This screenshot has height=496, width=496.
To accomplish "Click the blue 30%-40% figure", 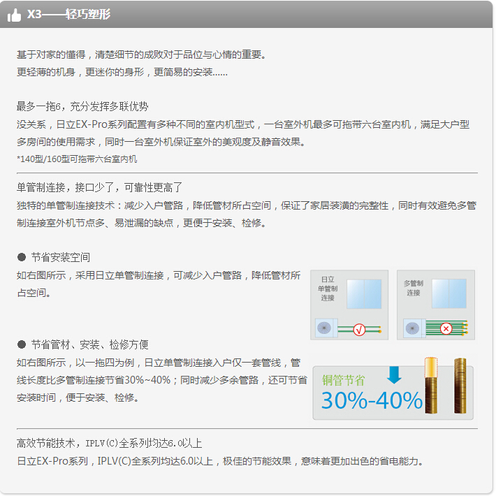I will [372, 401].
